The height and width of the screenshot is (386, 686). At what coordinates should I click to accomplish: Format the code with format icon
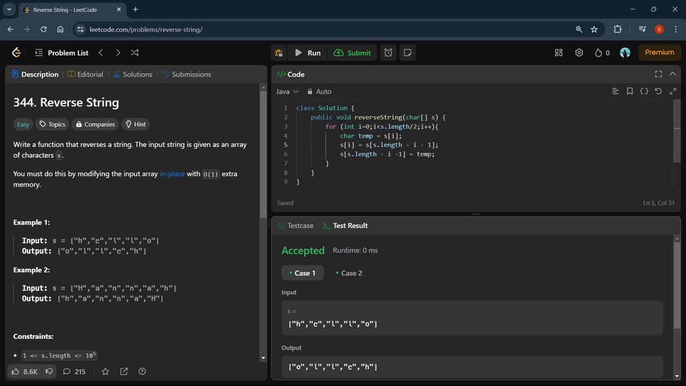coord(615,91)
